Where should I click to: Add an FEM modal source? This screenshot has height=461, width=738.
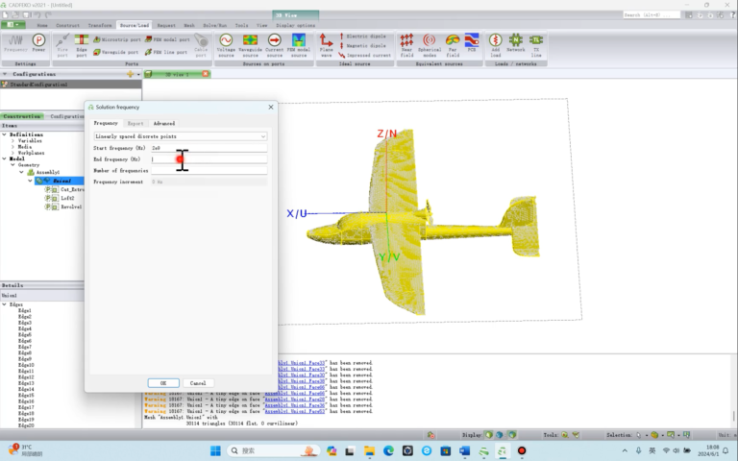pyautogui.click(x=299, y=45)
